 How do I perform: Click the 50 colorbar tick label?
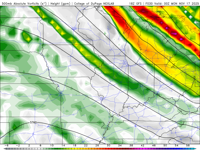click(165, 145)
